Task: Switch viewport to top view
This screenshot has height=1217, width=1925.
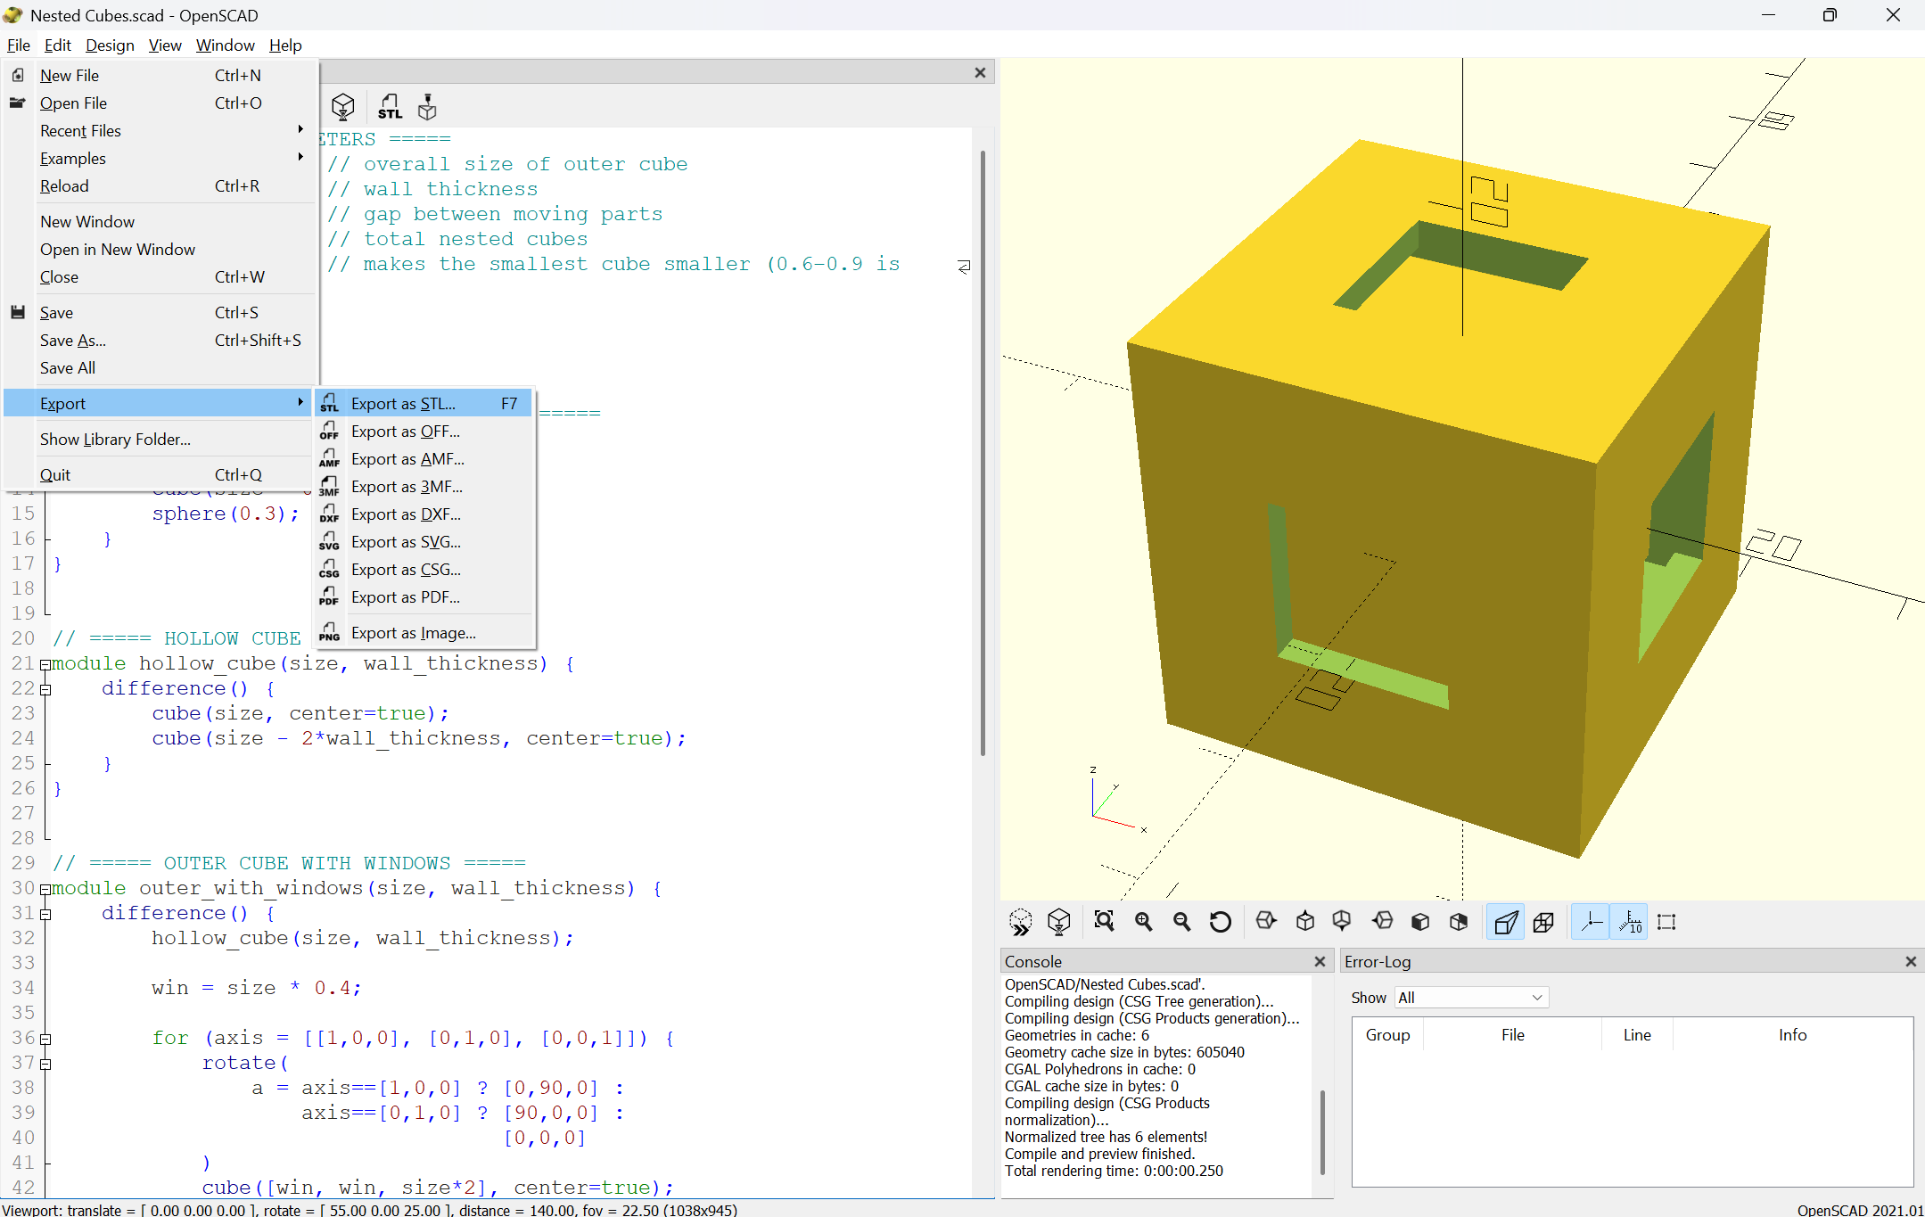Action: [x=1305, y=921]
